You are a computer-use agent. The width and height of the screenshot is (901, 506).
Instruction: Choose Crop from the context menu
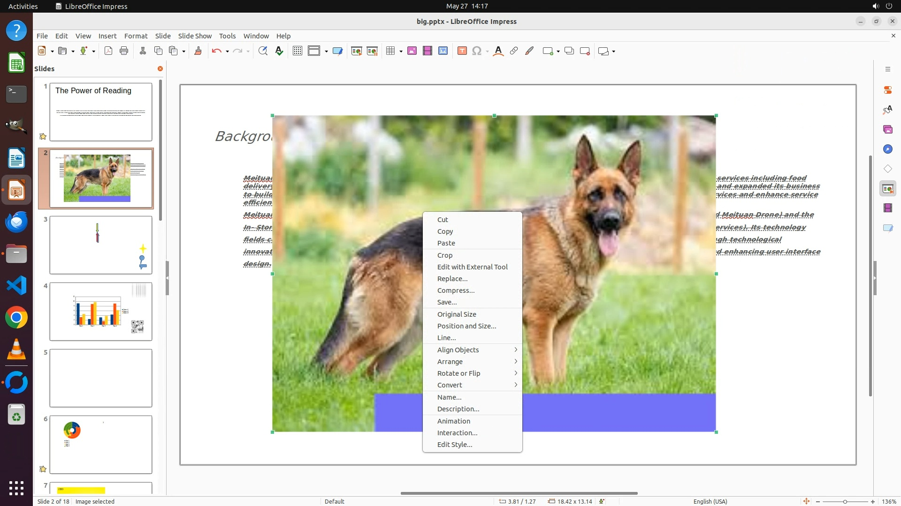444,255
